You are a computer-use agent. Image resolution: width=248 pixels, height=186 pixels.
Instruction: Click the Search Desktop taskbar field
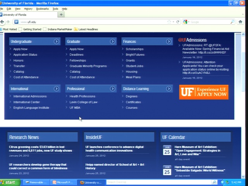pos(159,182)
